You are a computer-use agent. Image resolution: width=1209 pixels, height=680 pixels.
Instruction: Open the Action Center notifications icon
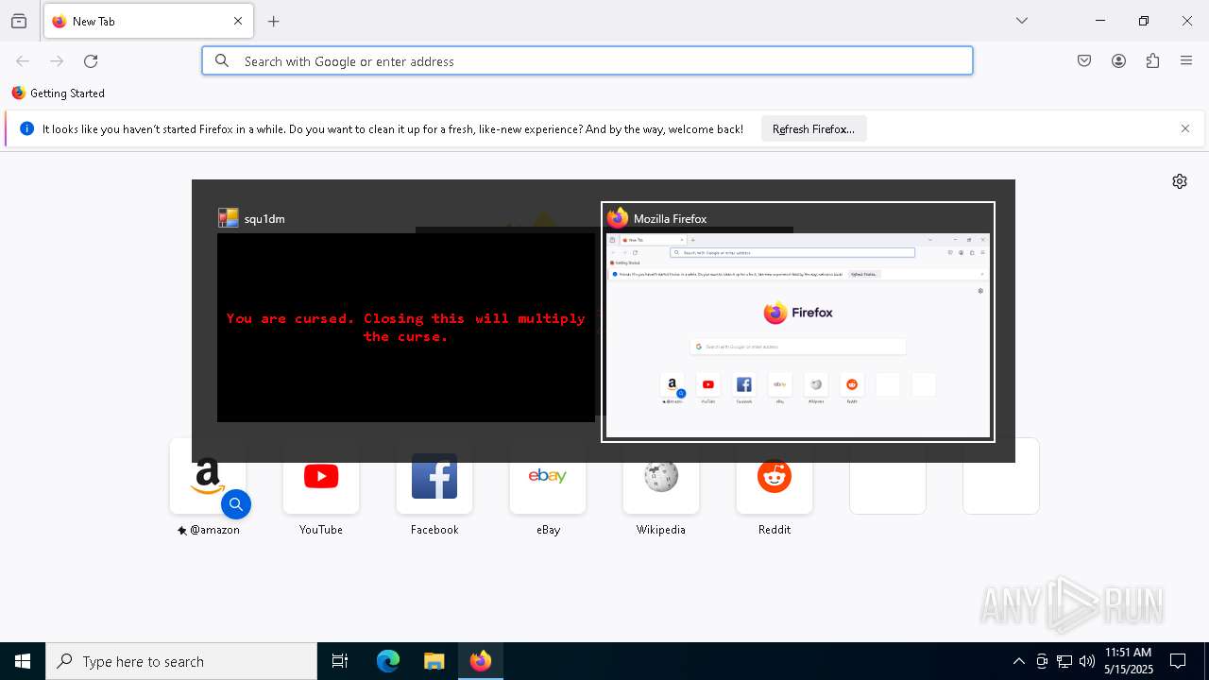coord(1179,661)
